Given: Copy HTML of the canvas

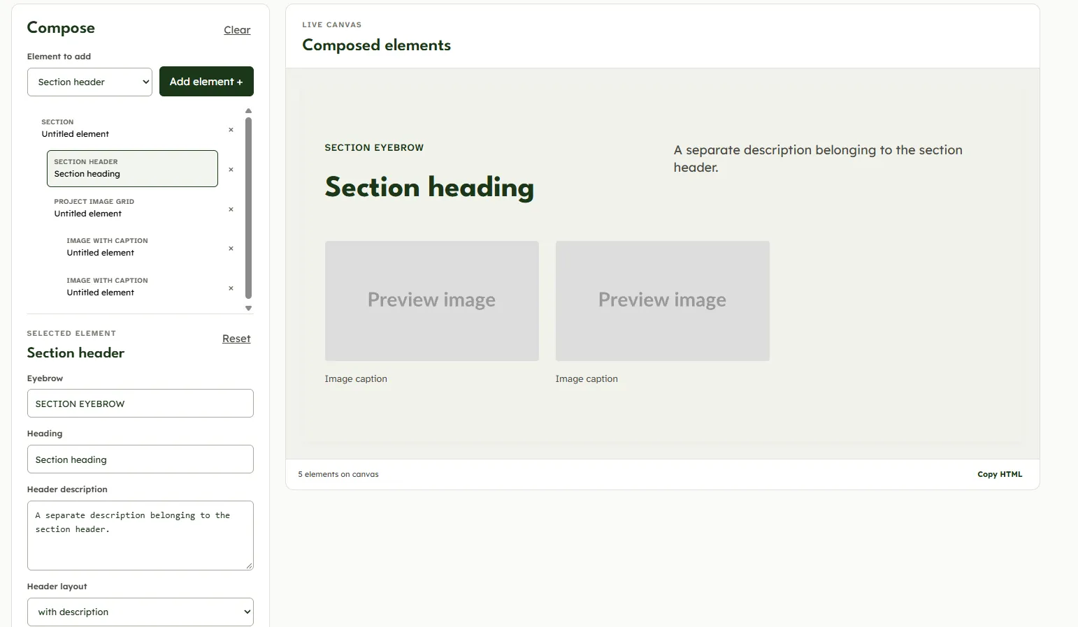Looking at the screenshot, I should click(x=1000, y=474).
